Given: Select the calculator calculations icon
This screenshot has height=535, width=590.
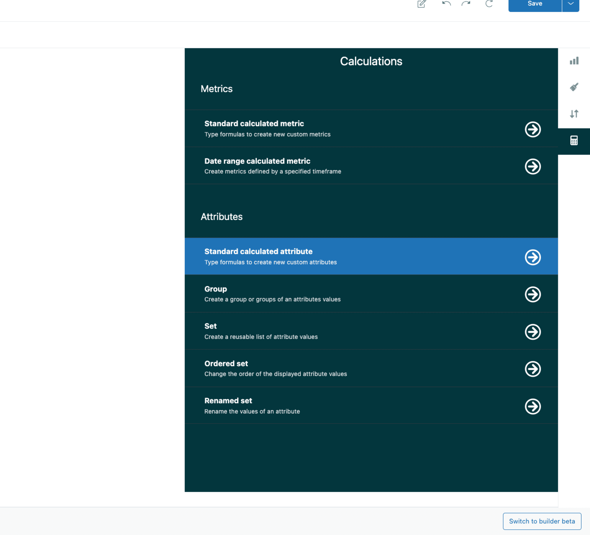Looking at the screenshot, I should click(574, 140).
